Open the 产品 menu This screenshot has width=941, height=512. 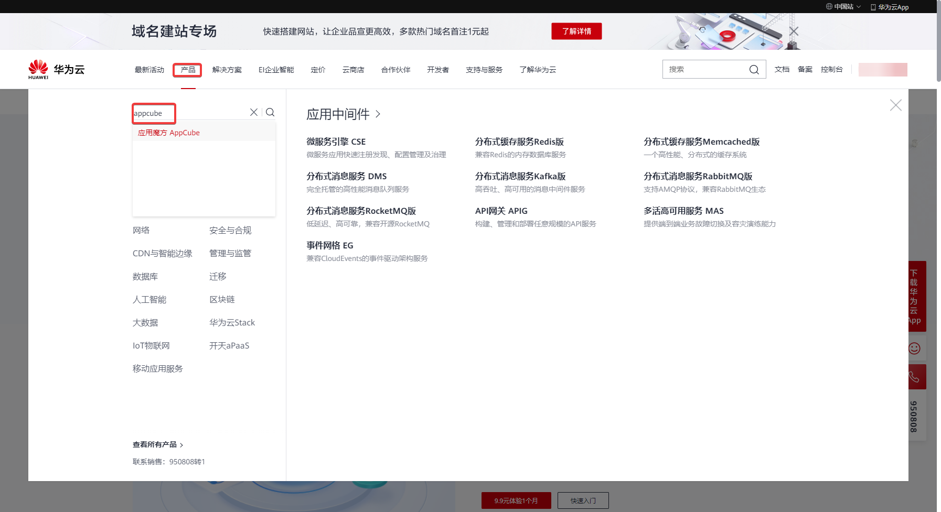[188, 70]
